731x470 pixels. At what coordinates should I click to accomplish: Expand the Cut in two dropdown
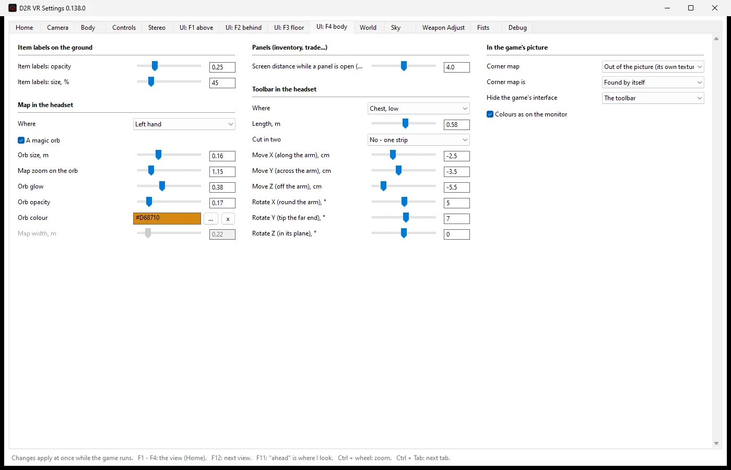coord(419,140)
